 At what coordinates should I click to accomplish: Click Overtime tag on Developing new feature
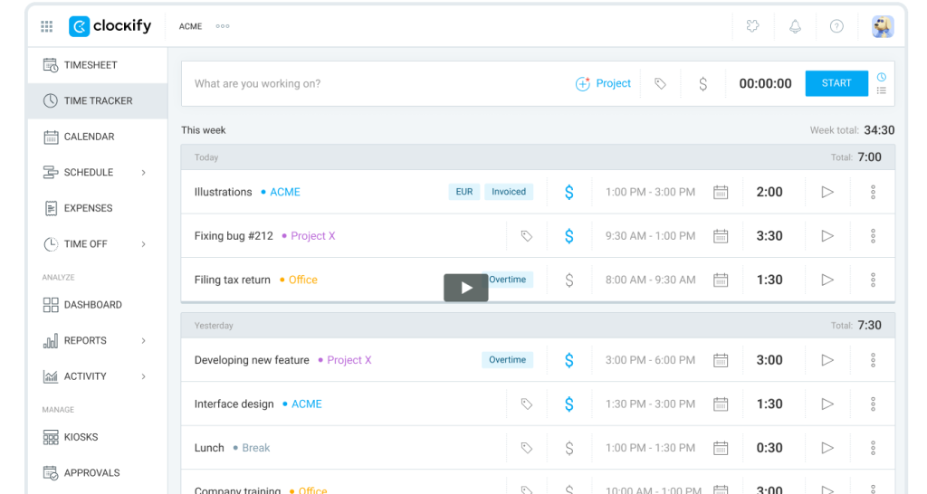[x=507, y=360]
